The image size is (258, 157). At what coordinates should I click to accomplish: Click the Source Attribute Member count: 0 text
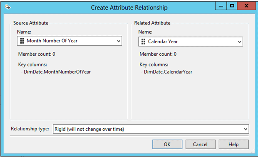[x=37, y=54]
